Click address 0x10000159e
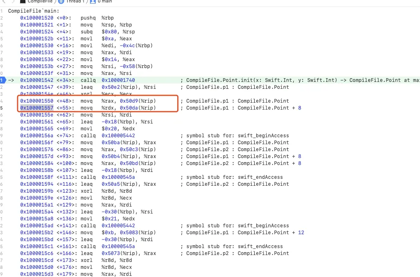420x277 pixels. coord(37,198)
